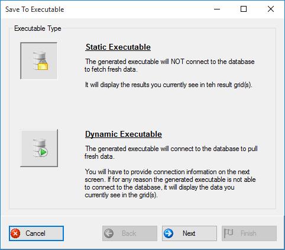The image size is (285, 250).
Task: Open the Static Executable heading link
Action: click(x=118, y=47)
